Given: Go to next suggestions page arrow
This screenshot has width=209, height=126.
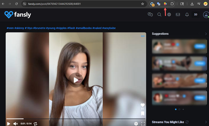Looking at the screenshot, I should coord(183,109).
